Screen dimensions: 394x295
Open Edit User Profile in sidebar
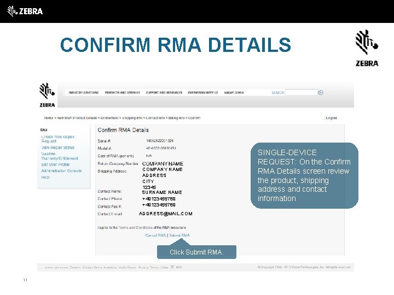55,164
